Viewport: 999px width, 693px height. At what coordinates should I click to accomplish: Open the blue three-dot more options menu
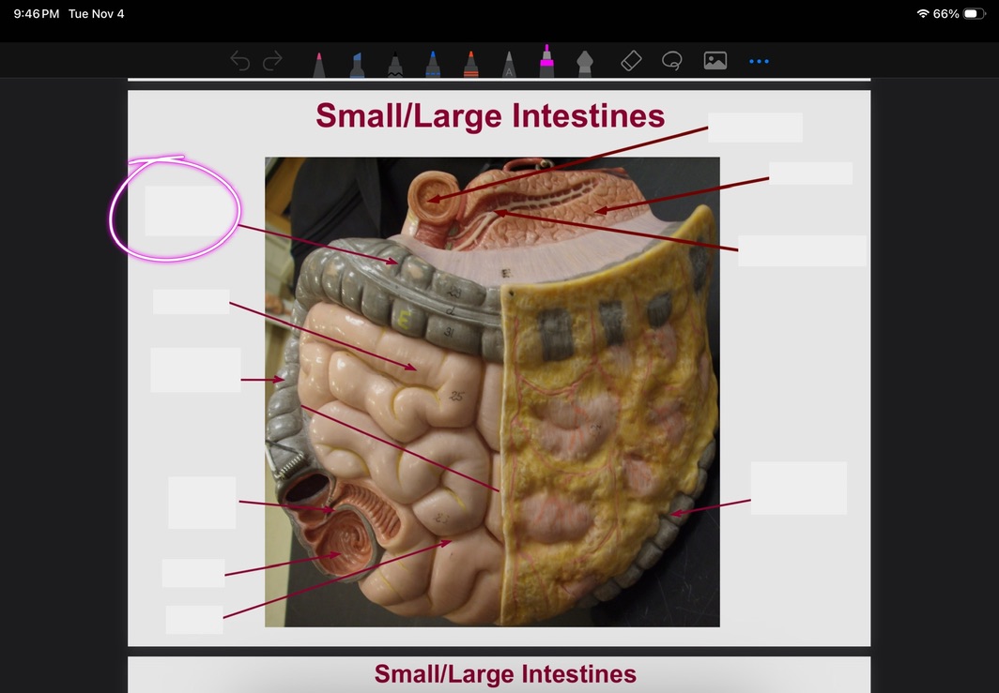click(x=759, y=62)
